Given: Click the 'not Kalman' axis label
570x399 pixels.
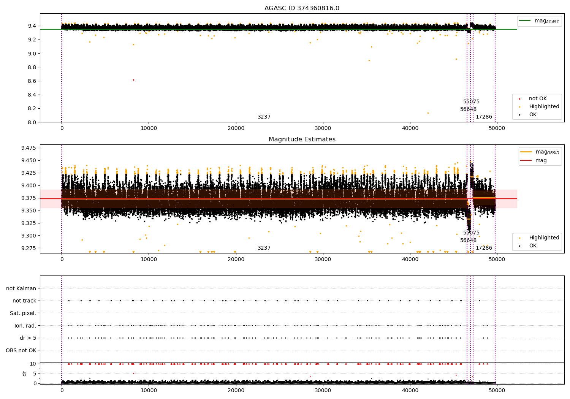Looking at the screenshot, I should (21, 288).
